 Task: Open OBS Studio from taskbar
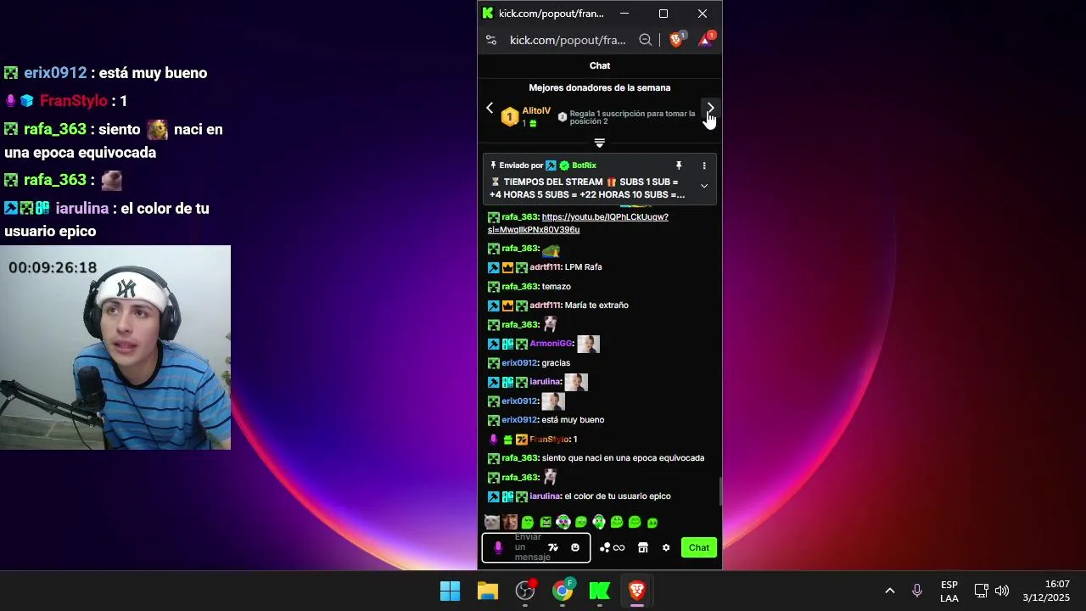click(525, 591)
